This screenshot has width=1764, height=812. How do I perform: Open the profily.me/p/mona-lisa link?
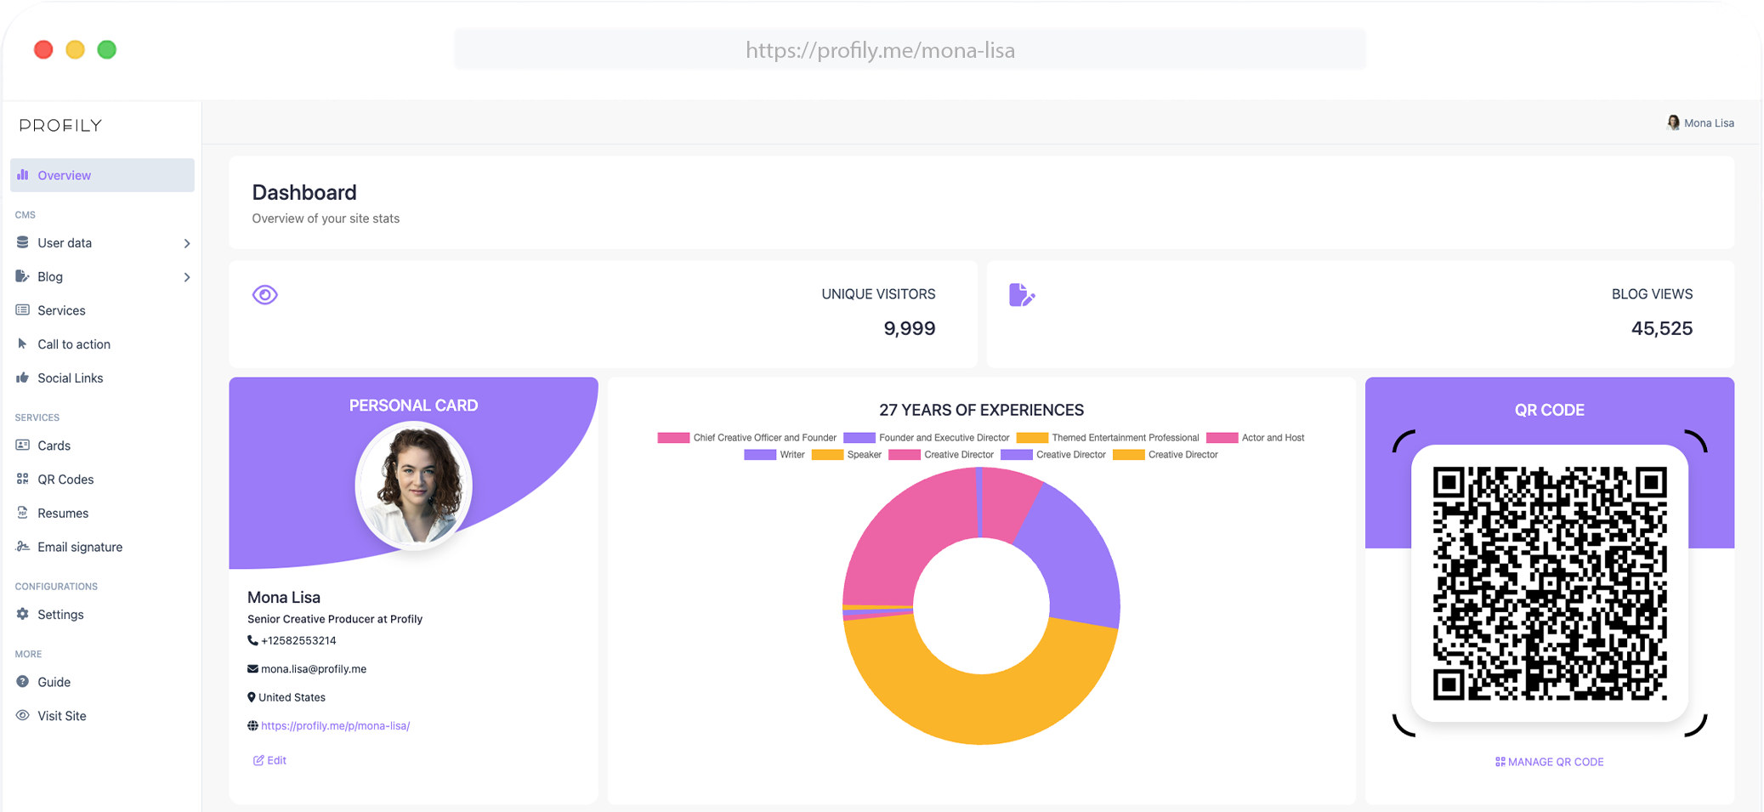tap(335, 725)
